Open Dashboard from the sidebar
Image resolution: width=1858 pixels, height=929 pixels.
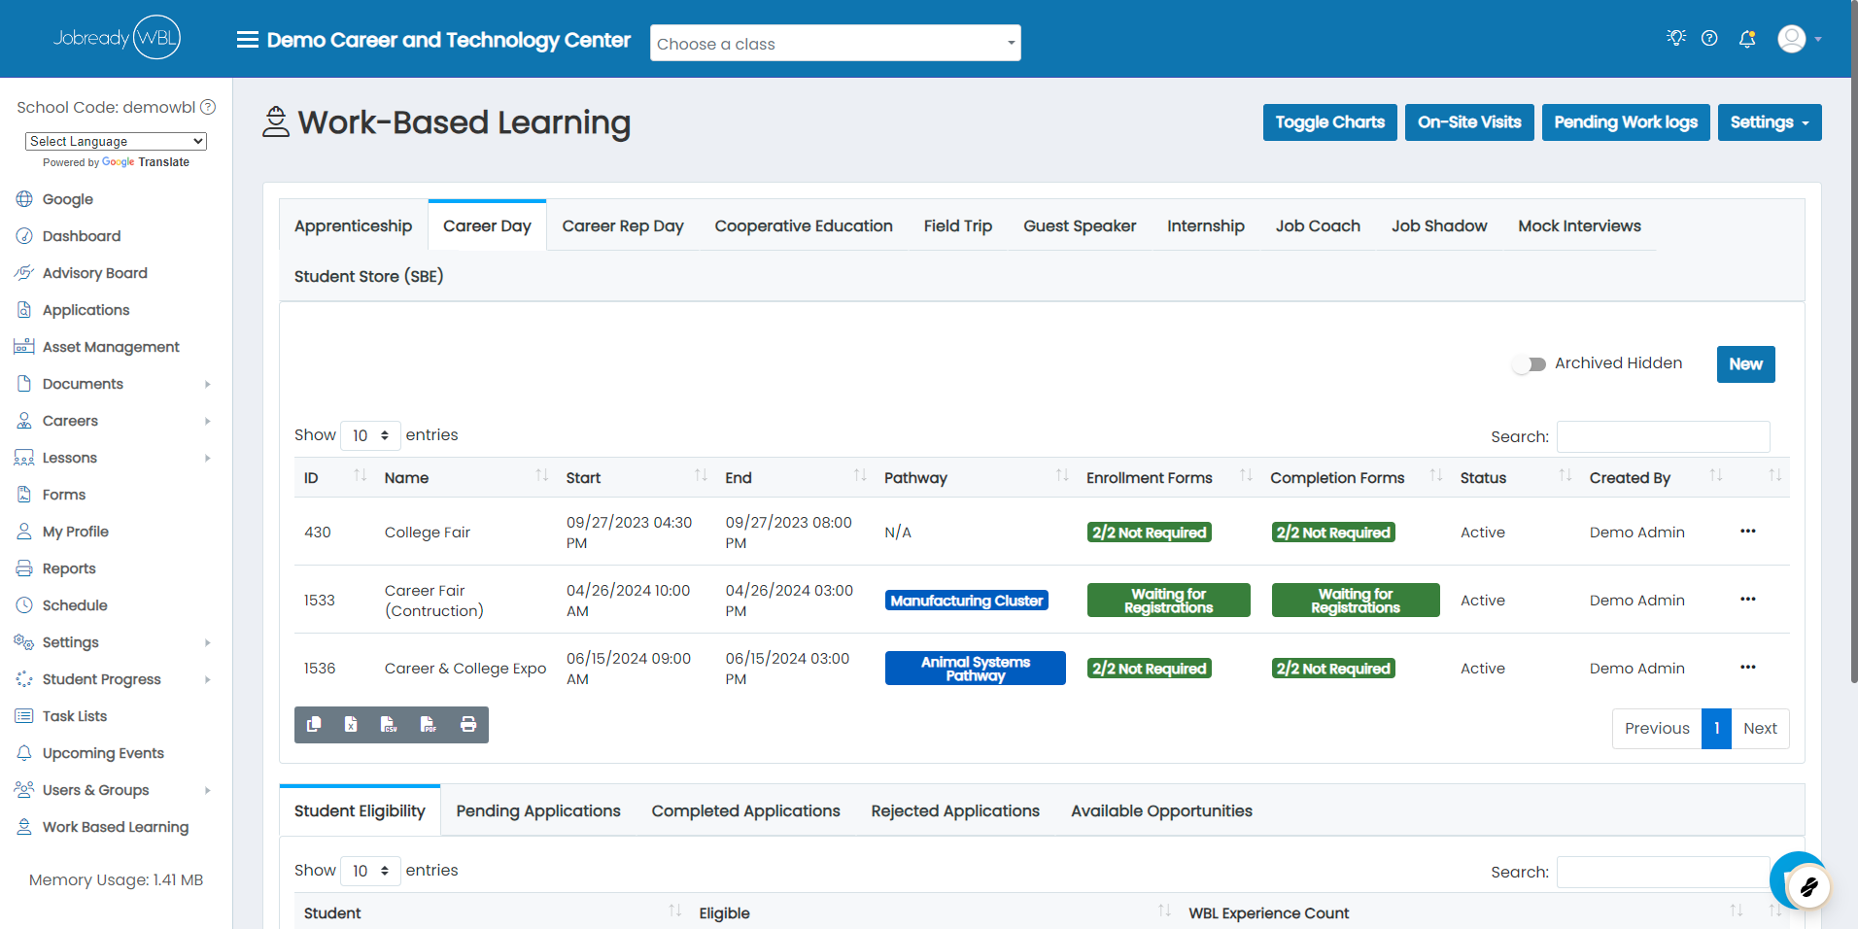(x=82, y=236)
